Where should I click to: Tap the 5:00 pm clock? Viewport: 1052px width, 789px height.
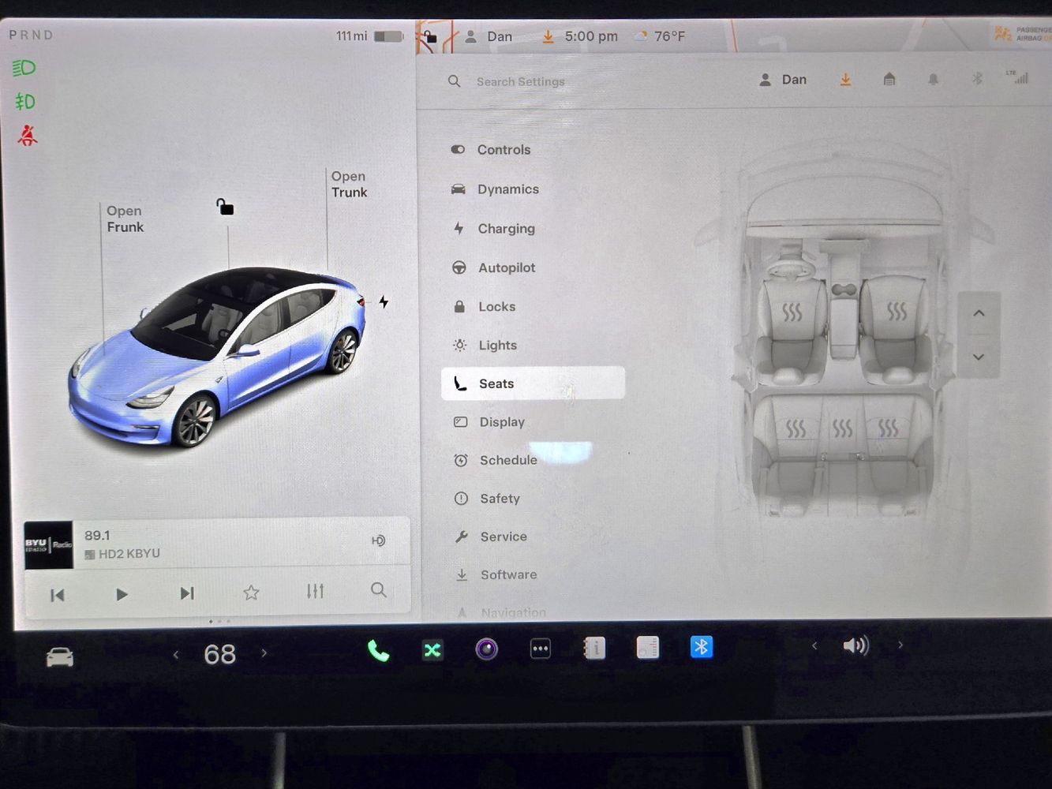pos(591,36)
